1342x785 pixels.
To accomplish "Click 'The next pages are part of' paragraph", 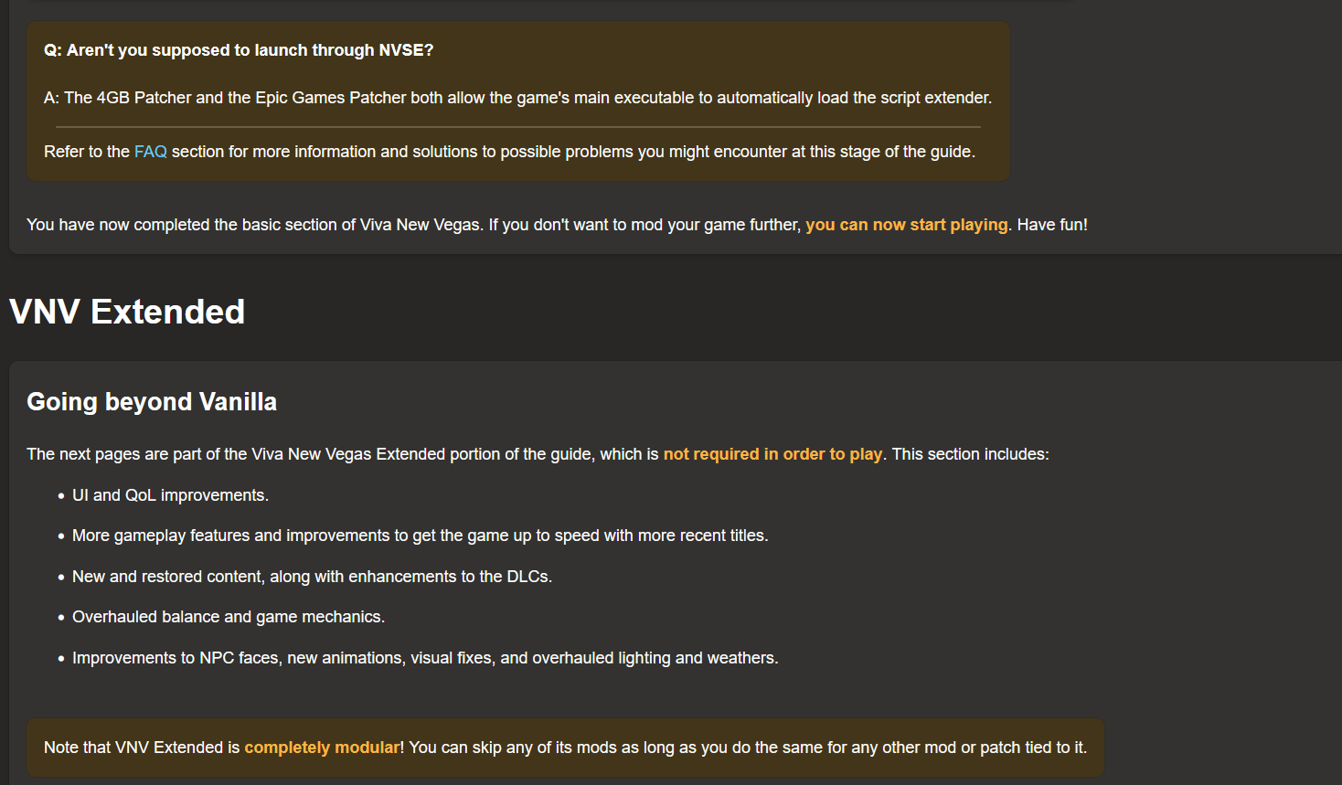I will click(538, 454).
